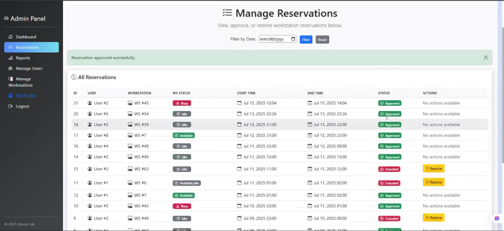Restore canceled reservation ID 11
504x231 pixels.
click(433, 182)
